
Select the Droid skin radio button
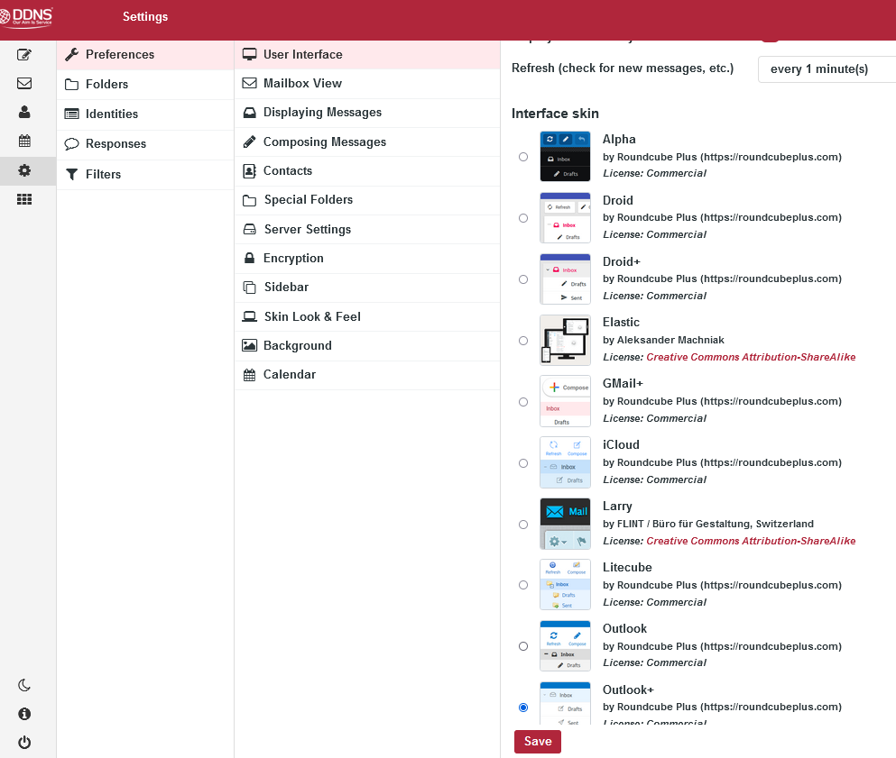tap(522, 218)
